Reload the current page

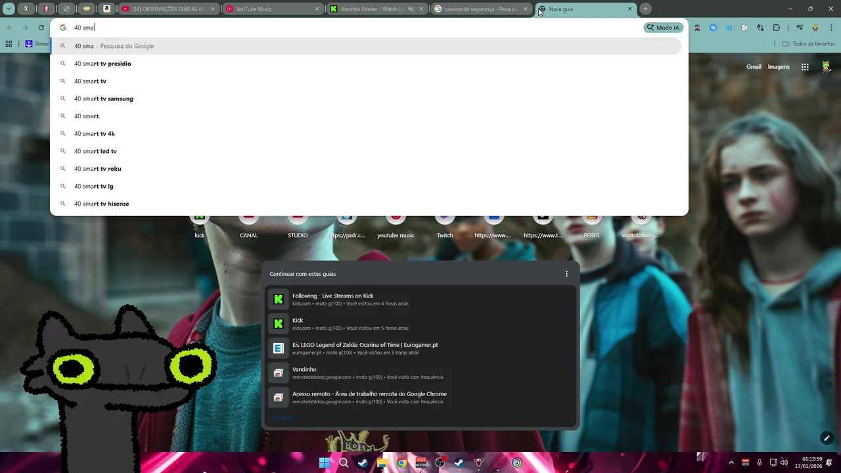41,28
